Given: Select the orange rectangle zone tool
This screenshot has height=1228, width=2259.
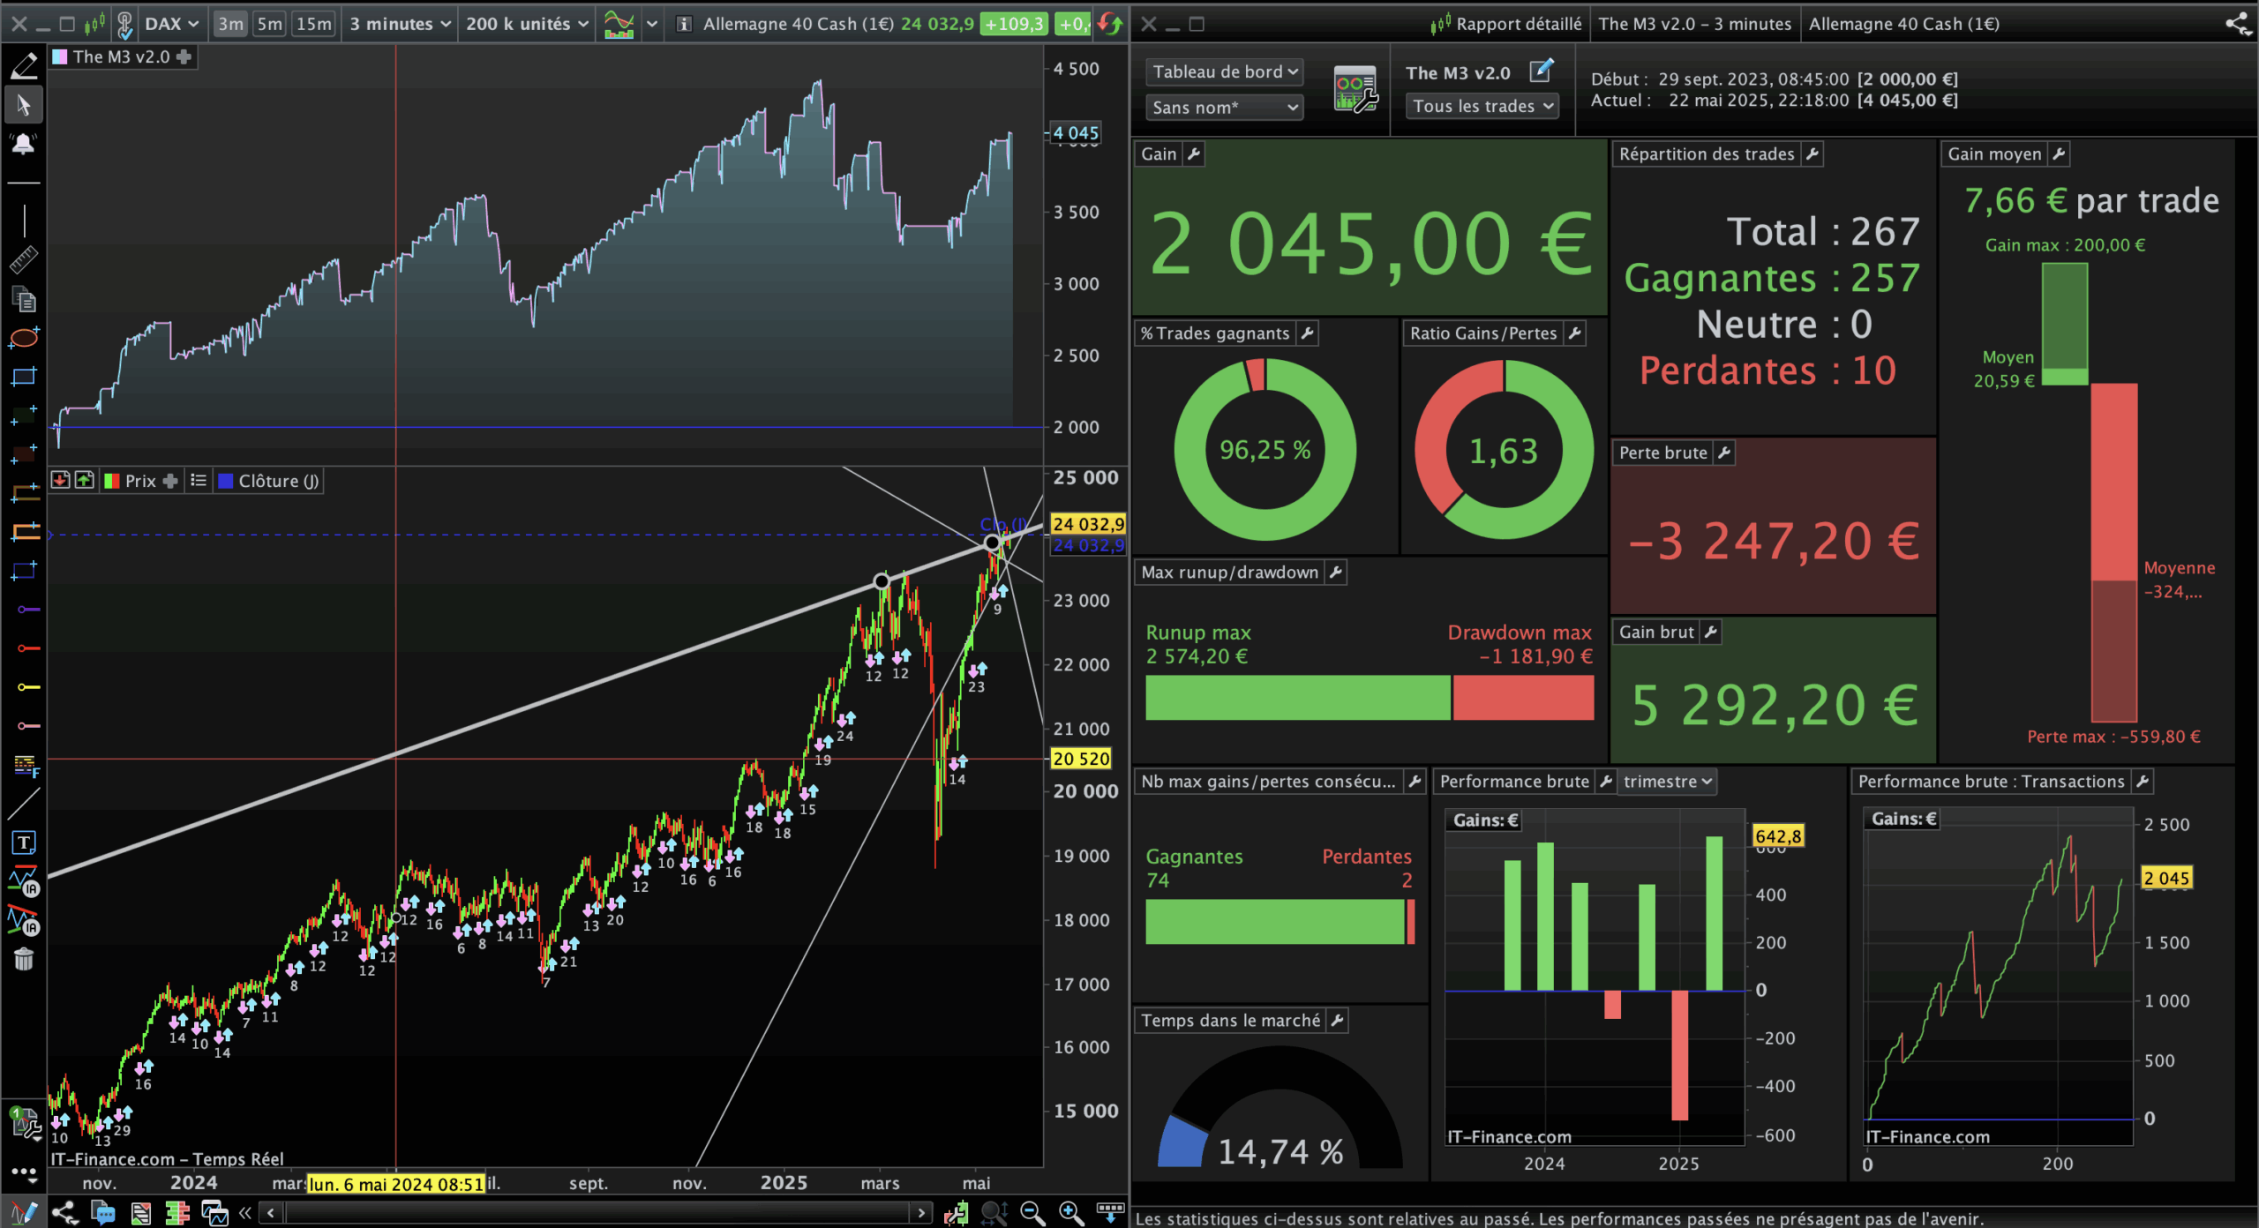Looking at the screenshot, I should pyautogui.click(x=24, y=531).
